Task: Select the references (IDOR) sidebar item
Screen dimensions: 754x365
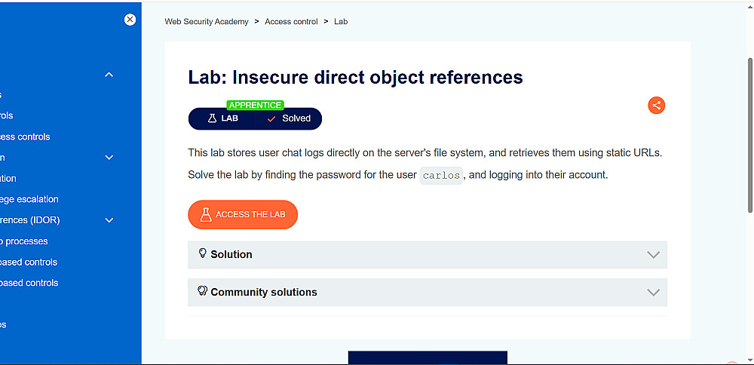Action: pyautogui.click(x=30, y=220)
